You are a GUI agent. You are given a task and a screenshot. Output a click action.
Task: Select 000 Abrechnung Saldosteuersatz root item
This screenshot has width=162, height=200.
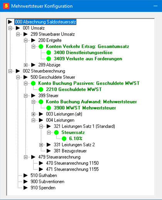(x=45, y=22)
